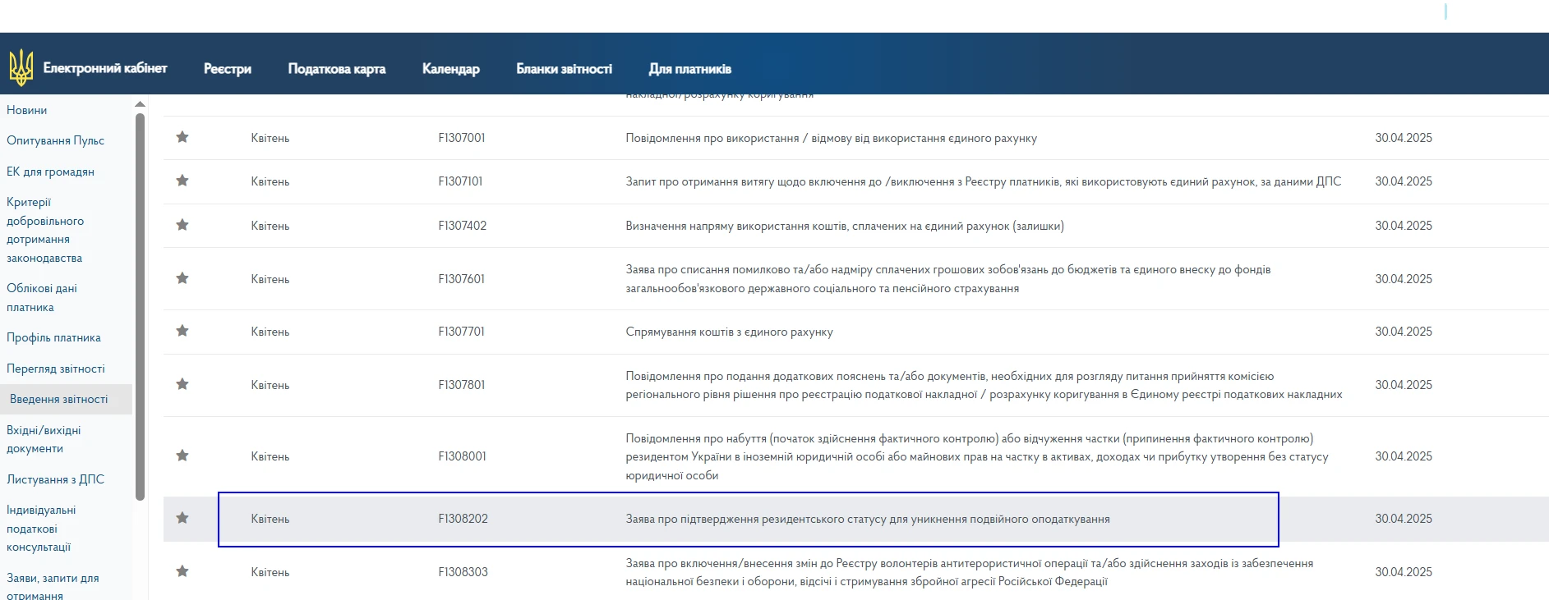This screenshot has width=1549, height=600.
Task: Open Повідомлення про подання додаткових пояснень
Action: (x=984, y=385)
